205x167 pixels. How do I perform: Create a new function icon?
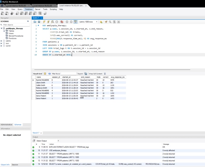coord(35,13)
